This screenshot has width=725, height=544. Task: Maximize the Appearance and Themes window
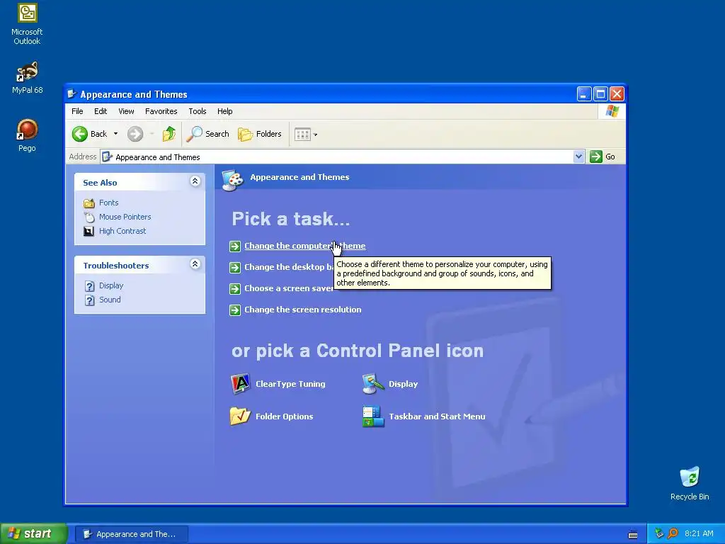pyautogui.click(x=600, y=94)
